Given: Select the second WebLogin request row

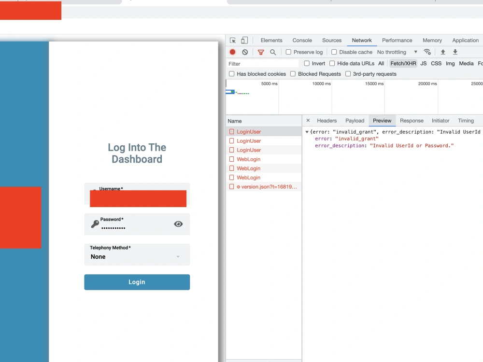Looking at the screenshot, I should click(x=264, y=168).
